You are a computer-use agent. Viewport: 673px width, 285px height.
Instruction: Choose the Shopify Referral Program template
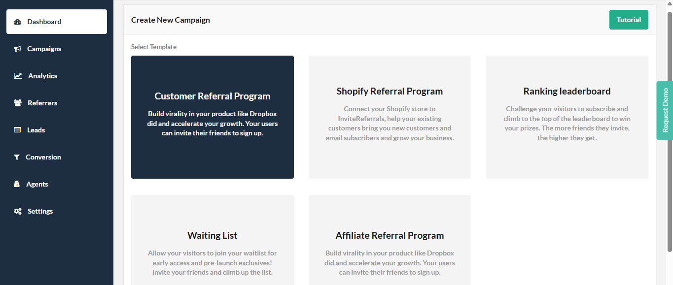tap(390, 117)
